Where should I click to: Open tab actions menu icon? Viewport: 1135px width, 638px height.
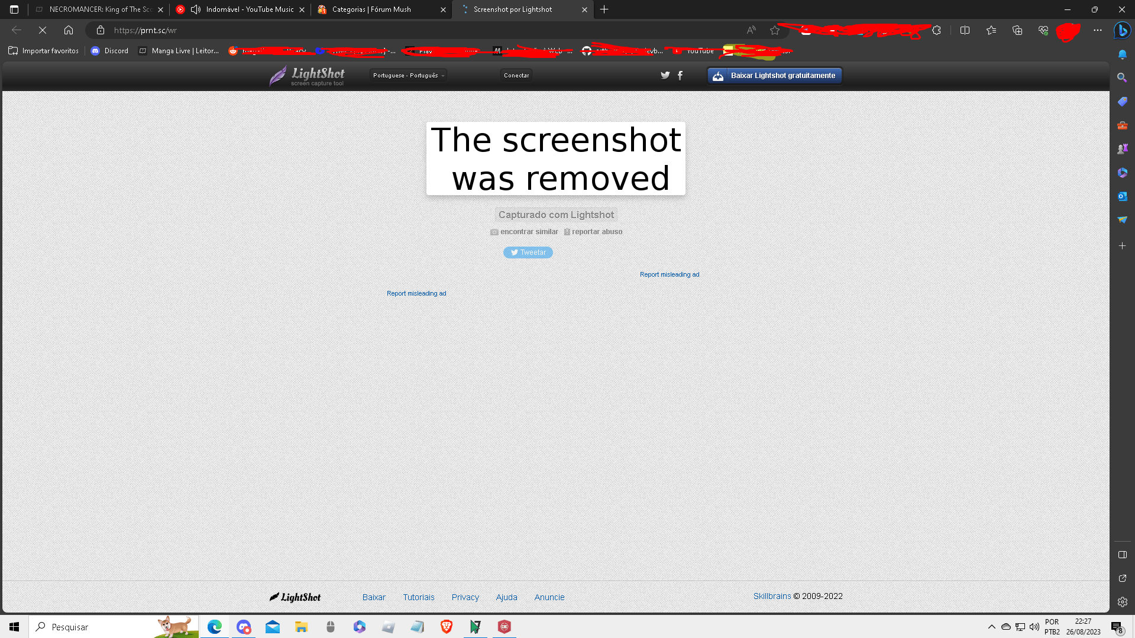14,9
